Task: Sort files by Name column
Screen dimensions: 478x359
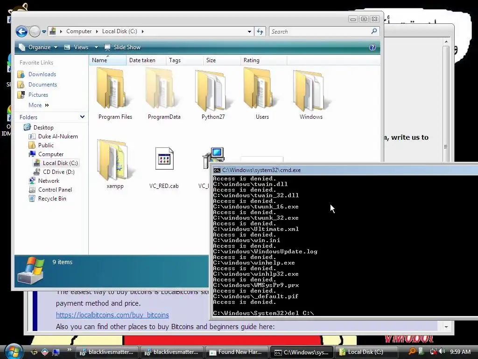Action: pos(108,60)
